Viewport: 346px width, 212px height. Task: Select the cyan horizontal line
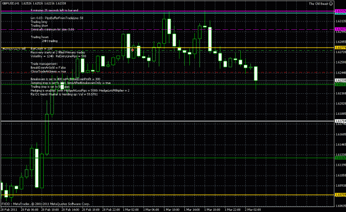click(168, 13)
